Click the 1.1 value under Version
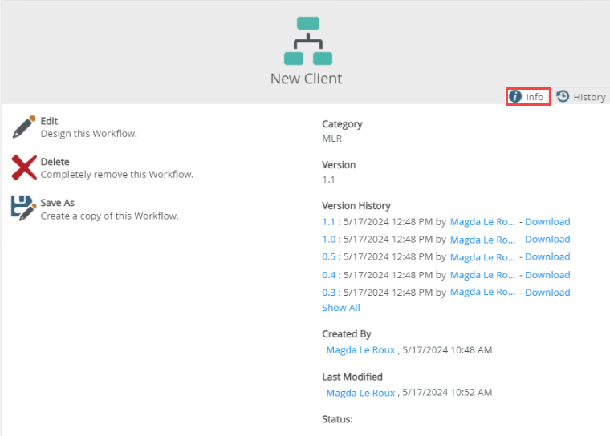The height and width of the screenshot is (436, 610). 328,180
